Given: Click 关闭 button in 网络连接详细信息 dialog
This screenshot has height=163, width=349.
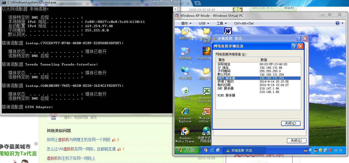Looking at the screenshot, I should pyautogui.click(x=291, y=123).
